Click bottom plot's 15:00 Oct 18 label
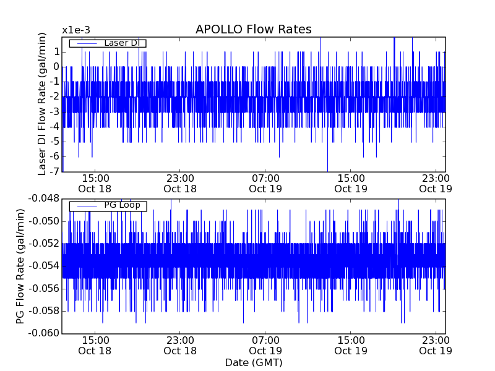 click(95, 346)
